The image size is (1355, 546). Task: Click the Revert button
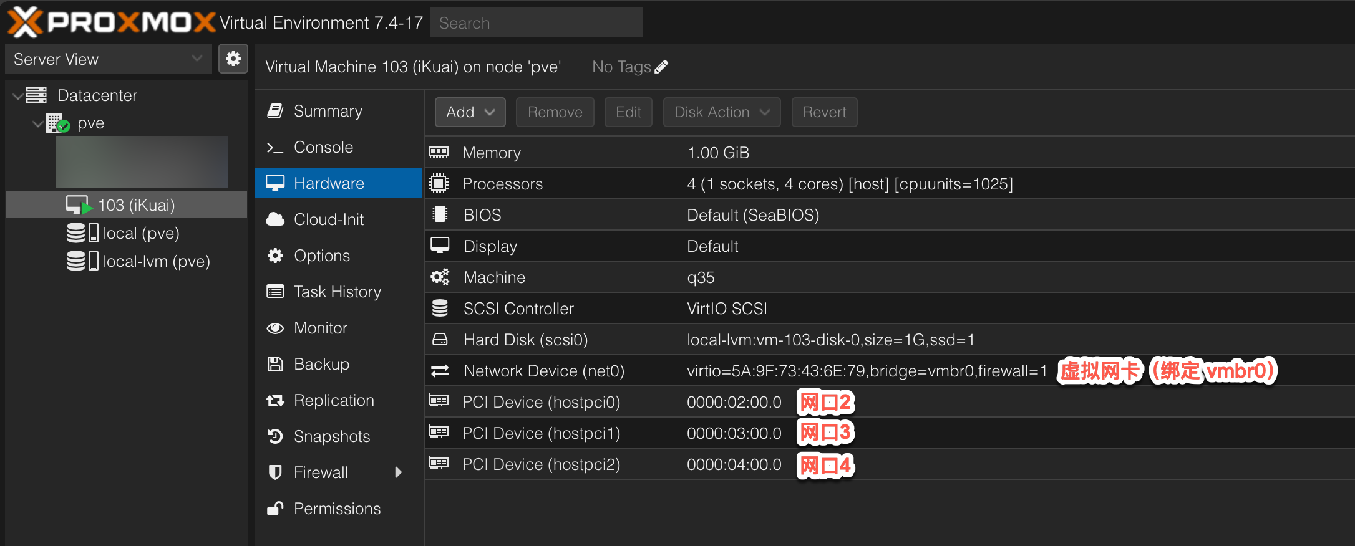tap(824, 112)
